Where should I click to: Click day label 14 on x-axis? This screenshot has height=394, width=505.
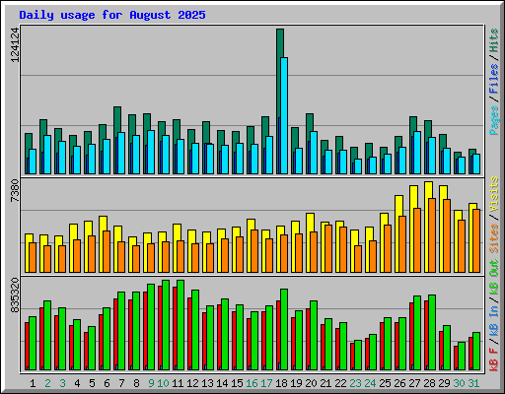click(222, 383)
